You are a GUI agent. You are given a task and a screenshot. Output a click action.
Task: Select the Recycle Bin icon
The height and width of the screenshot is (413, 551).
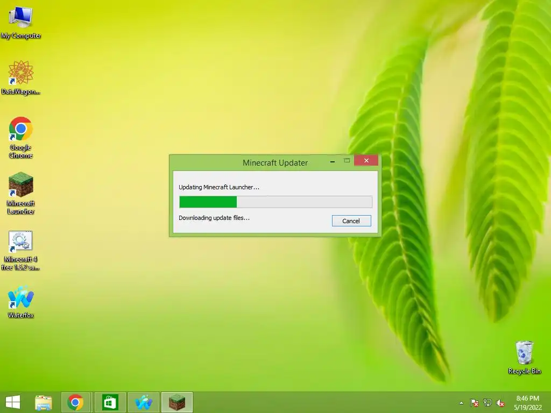click(x=524, y=358)
